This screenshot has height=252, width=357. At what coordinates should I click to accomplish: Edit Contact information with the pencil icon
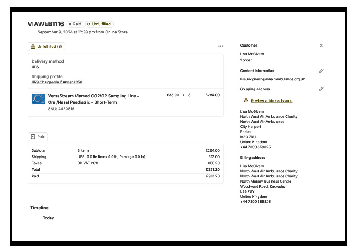coord(321,71)
